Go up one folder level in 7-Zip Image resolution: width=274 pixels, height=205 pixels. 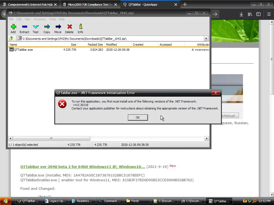pos(11,38)
